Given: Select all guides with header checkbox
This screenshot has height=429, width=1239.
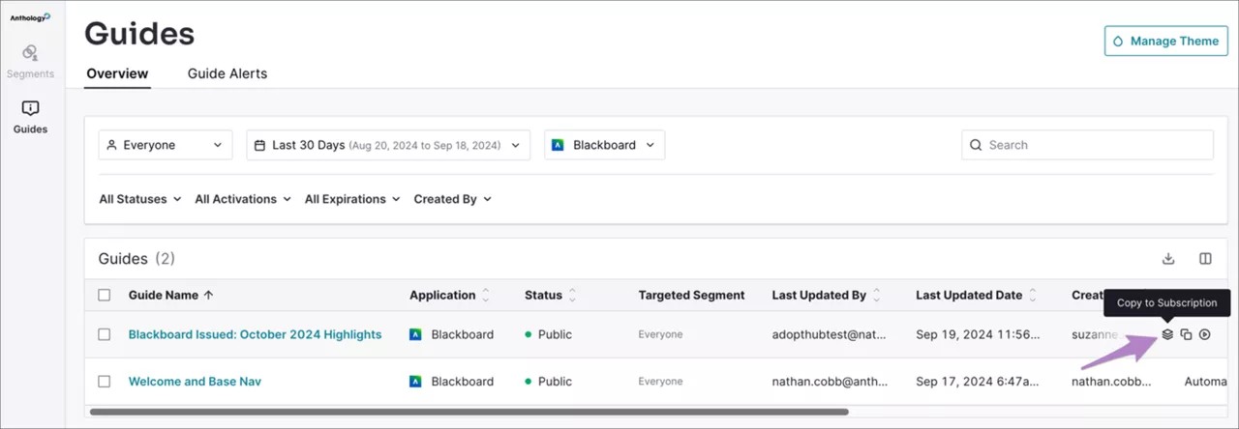Looking at the screenshot, I should click(105, 295).
